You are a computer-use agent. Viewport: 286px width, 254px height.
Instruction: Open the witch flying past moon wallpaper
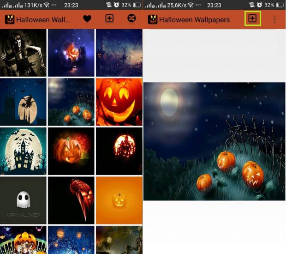click(23, 102)
